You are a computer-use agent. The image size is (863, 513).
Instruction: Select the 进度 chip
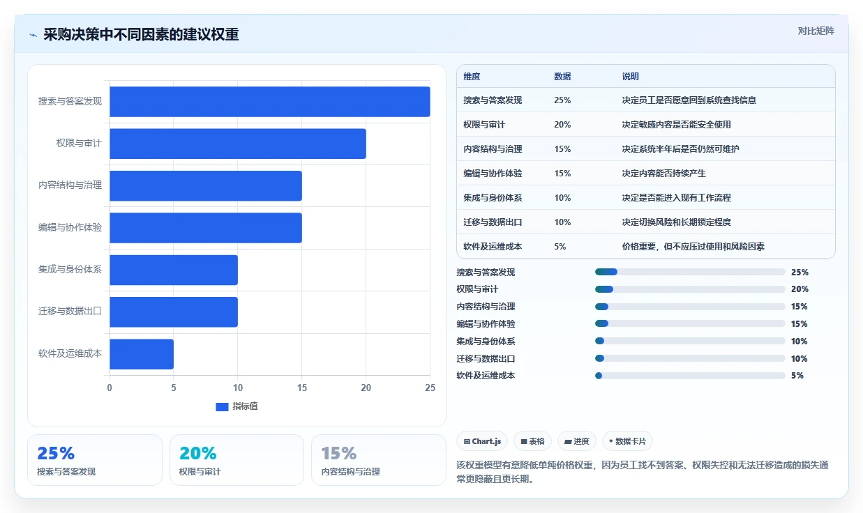pyautogui.click(x=577, y=441)
